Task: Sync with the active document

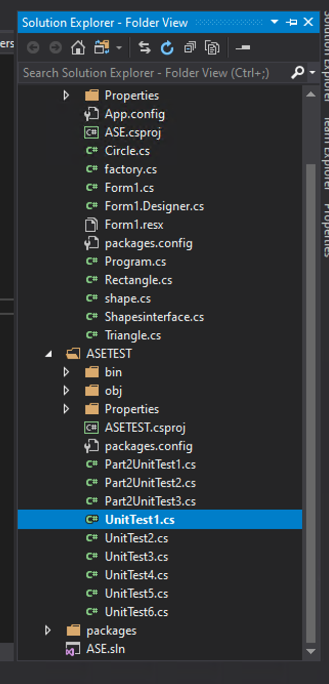Action: [x=145, y=47]
